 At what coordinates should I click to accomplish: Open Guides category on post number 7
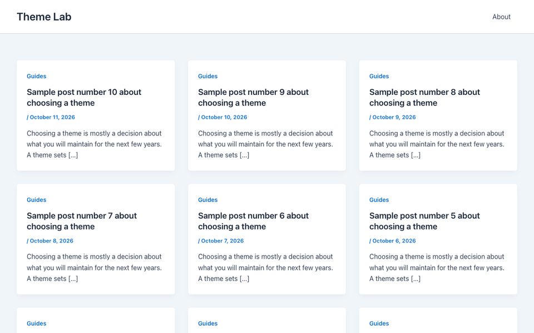37,200
